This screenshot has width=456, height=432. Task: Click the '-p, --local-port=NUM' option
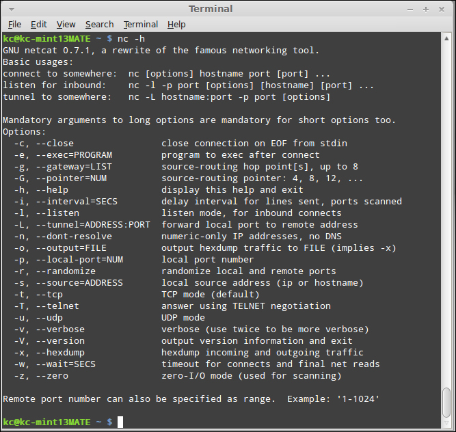[68, 260]
